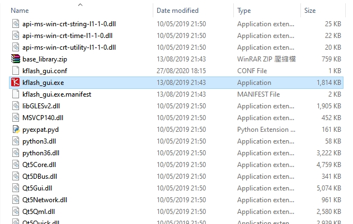Sort by the Type column header
This screenshot has height=224, width=353.
[x=244, y=11]
